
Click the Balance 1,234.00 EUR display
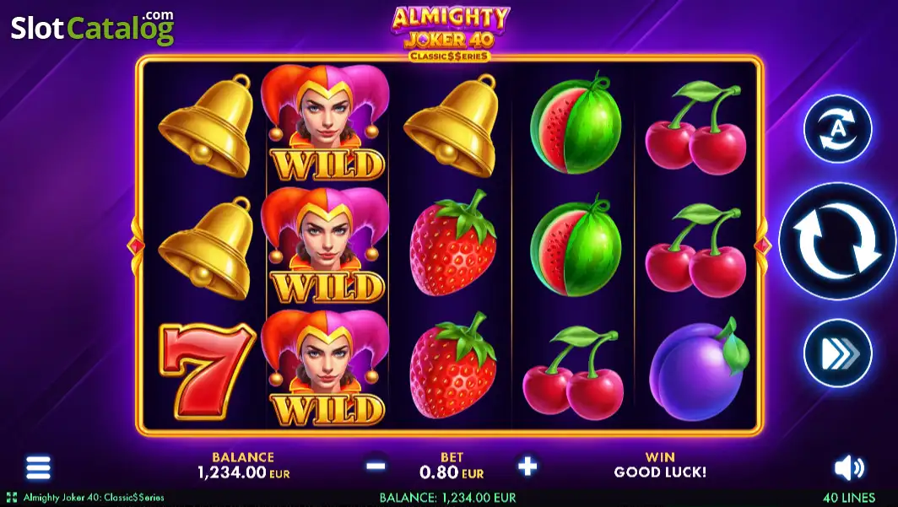click(243, 465)
